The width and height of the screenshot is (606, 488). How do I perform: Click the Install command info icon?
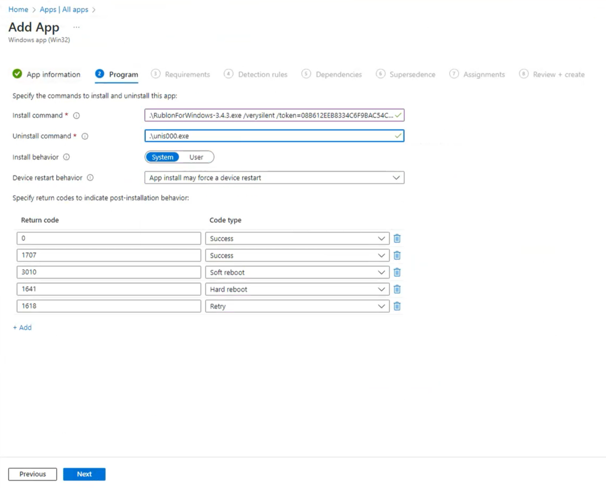[78, 115]
